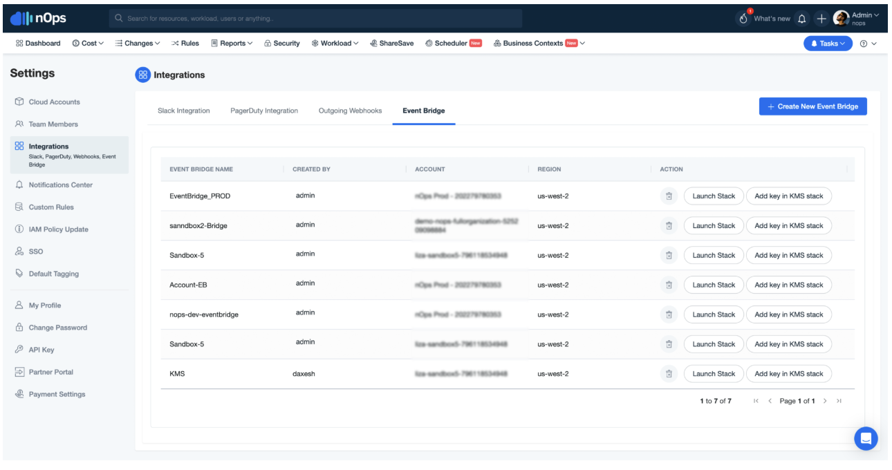
Task: Open the ShareSave menu item
Action: point(392,44)
